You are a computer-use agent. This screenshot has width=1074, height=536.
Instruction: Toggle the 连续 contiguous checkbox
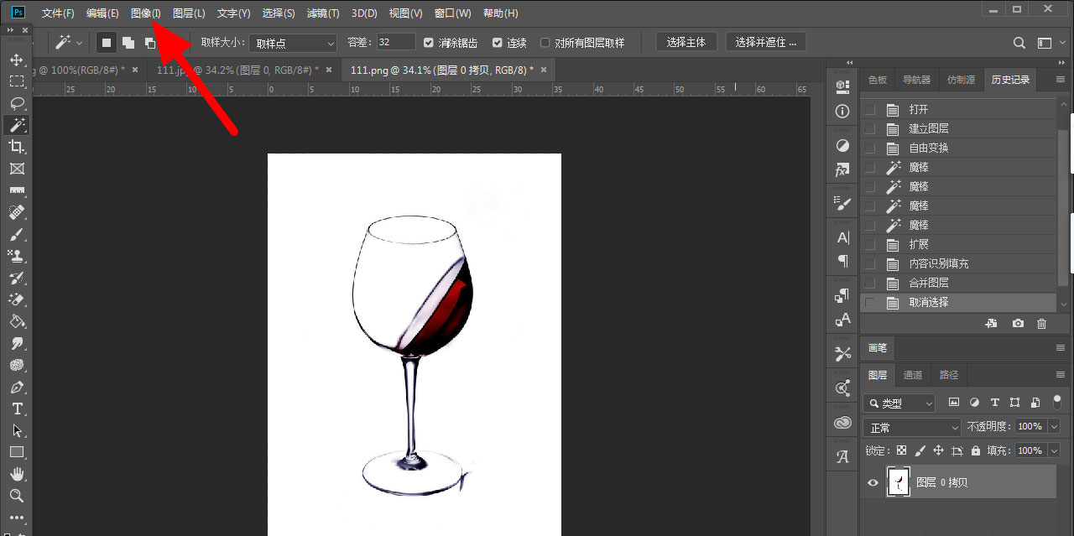(498, 42)
